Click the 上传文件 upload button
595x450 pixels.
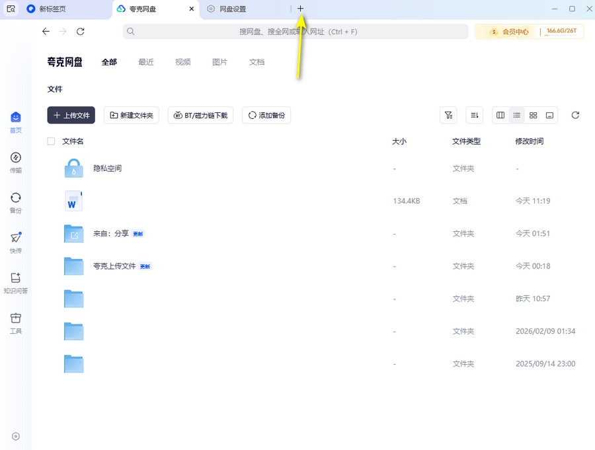coord(71,115)
